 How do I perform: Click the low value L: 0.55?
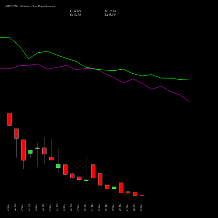click(x=110, y=15)
